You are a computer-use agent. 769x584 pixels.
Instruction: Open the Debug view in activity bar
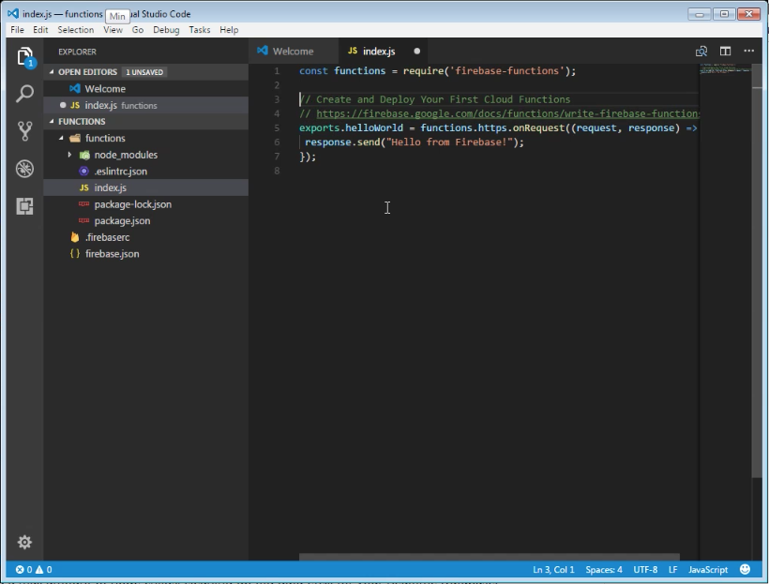[x=24, y=169]
